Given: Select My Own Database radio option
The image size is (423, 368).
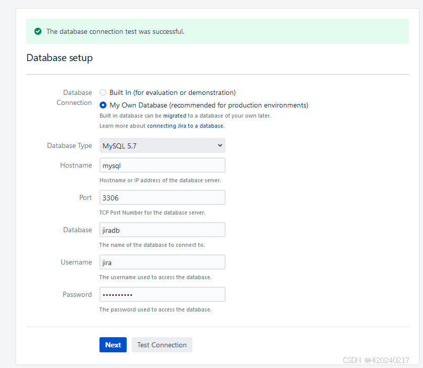Looking at the screenshot, I should click(103, 105).
